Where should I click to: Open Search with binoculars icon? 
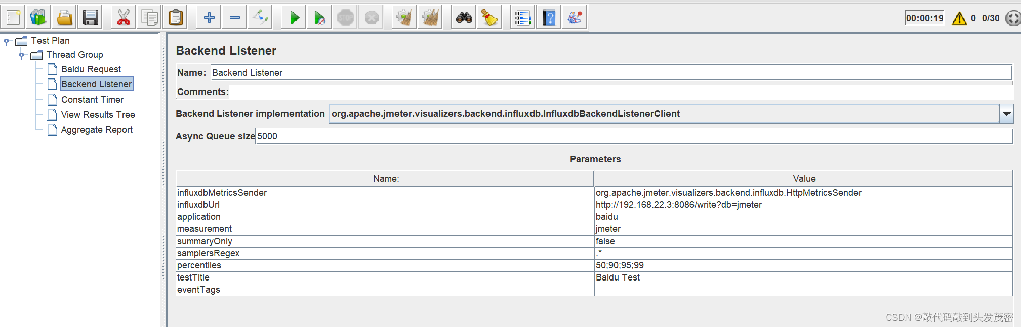click(464, 18)
